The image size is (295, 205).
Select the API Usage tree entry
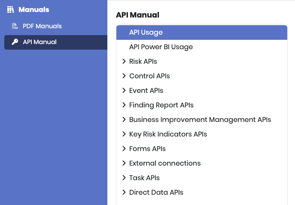pos(146,33)
